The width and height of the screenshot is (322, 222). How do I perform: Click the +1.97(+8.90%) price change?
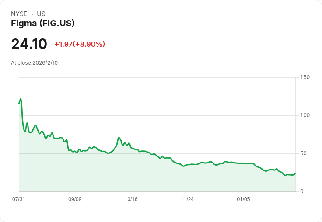point(80,44)
